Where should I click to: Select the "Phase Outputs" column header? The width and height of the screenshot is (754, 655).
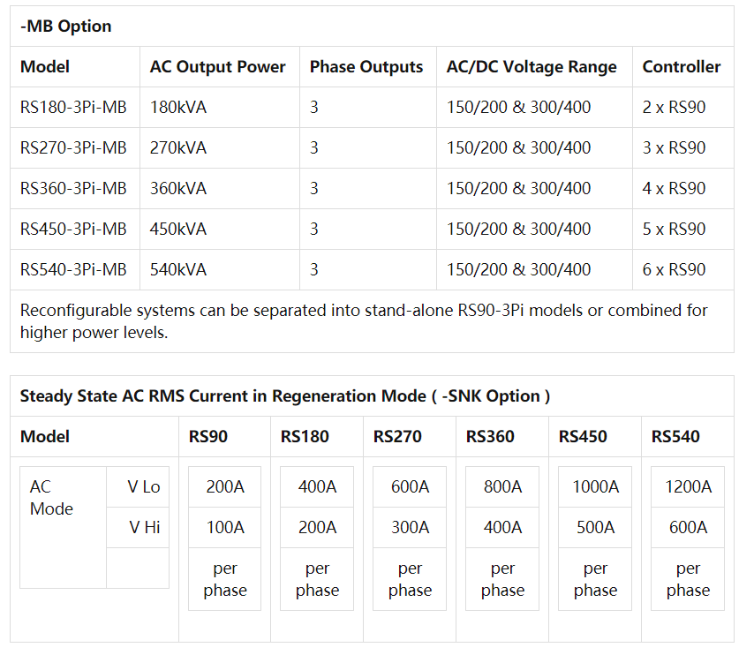(366, 67)
